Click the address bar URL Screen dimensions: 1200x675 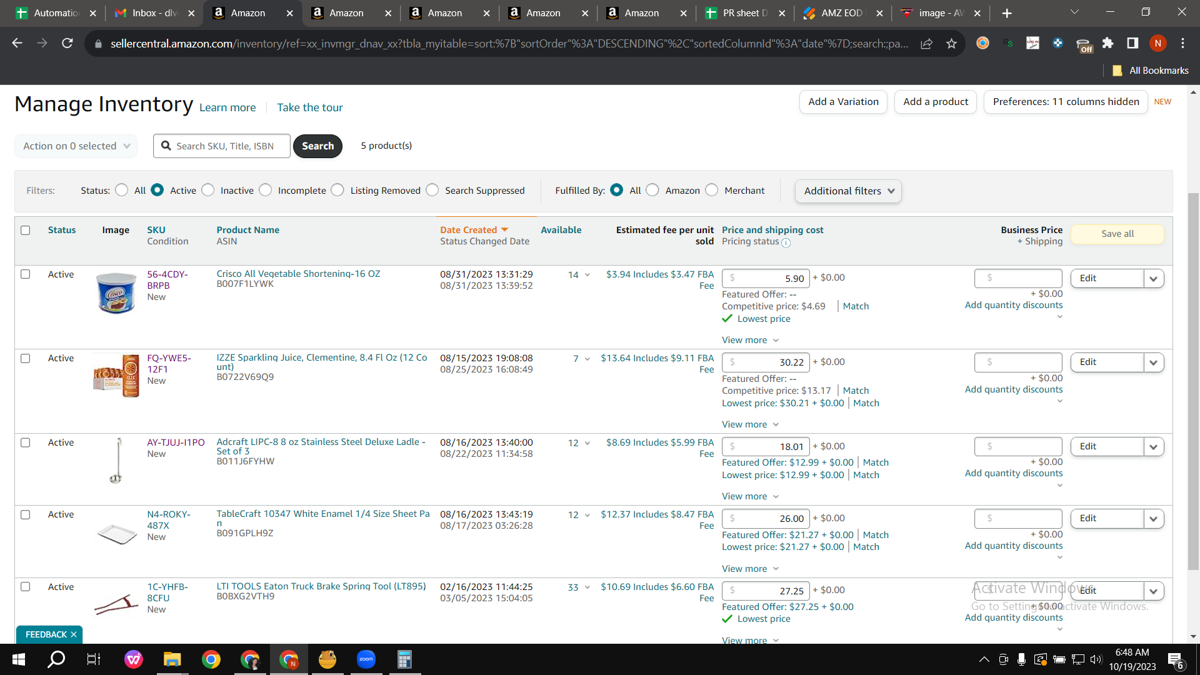pyautogui.click(x=509, y=43)
